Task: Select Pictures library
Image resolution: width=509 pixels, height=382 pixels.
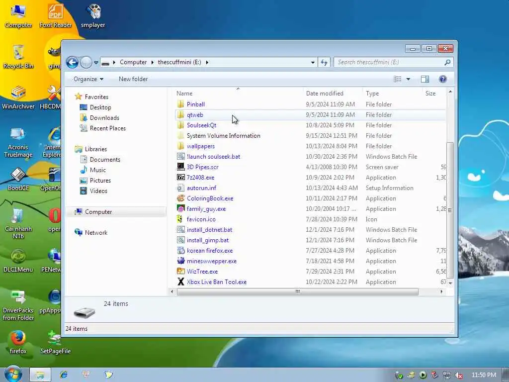Action: (x=100, y=180)
